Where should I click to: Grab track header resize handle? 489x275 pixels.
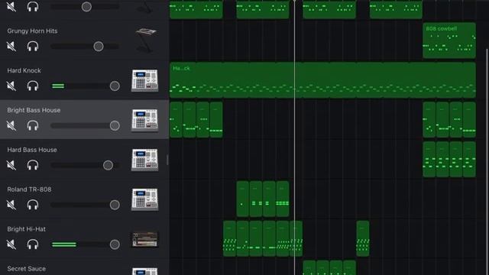(167, 160)
